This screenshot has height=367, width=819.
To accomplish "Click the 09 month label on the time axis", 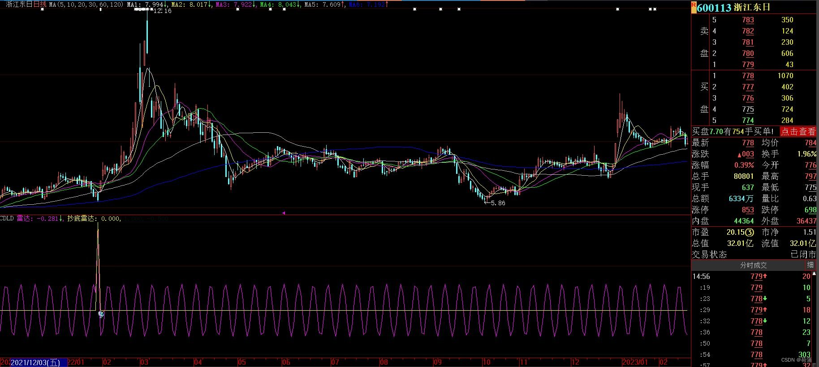I will click(437, 362).
